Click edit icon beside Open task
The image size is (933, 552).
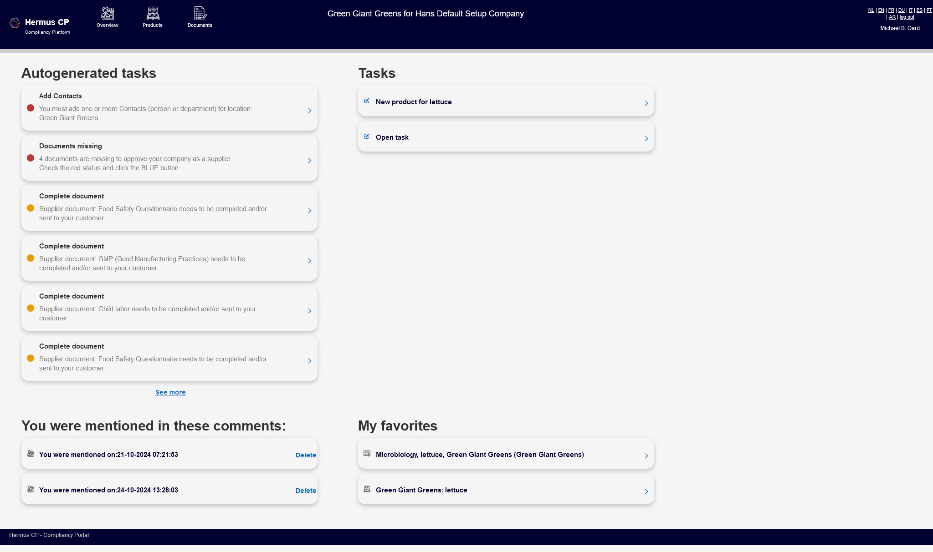[367, 137]
